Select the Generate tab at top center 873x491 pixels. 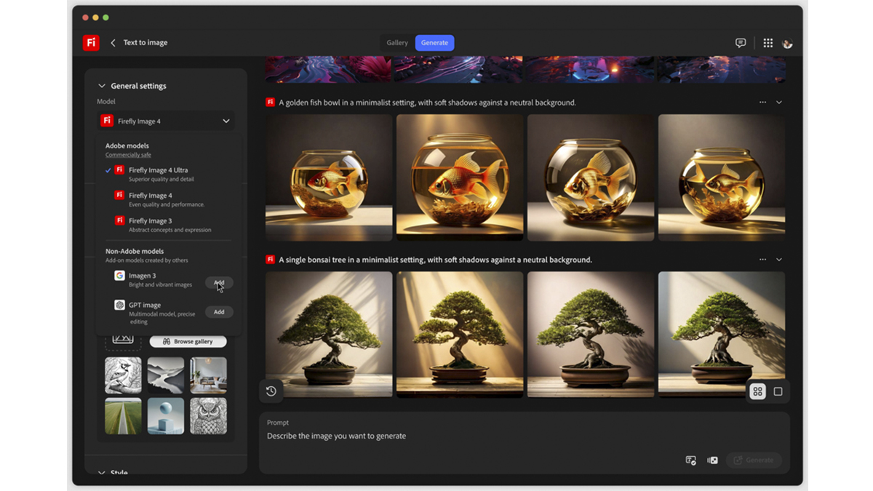pyautogui.click(x=434, y=43)
